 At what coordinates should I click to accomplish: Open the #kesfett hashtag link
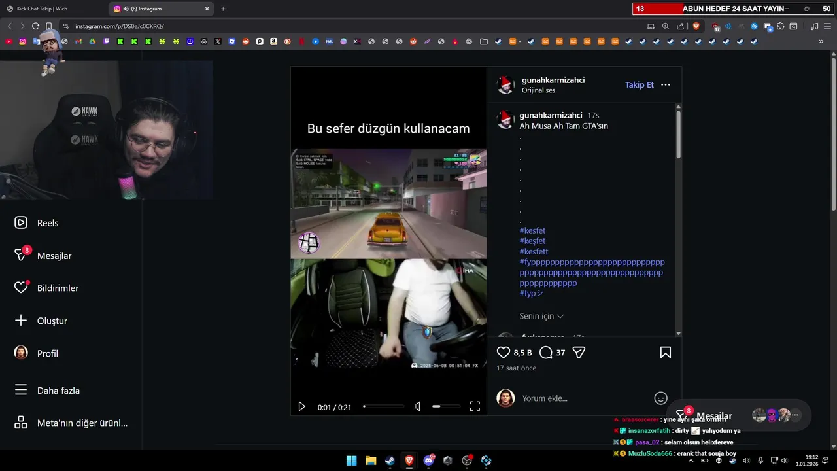click(x=534, y=251)
